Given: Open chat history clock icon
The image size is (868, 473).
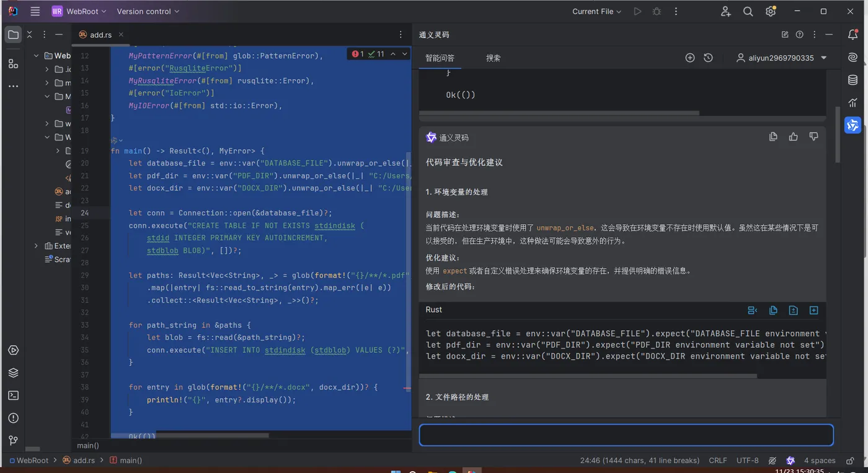Looking at the screenshot, I should 708,58.
